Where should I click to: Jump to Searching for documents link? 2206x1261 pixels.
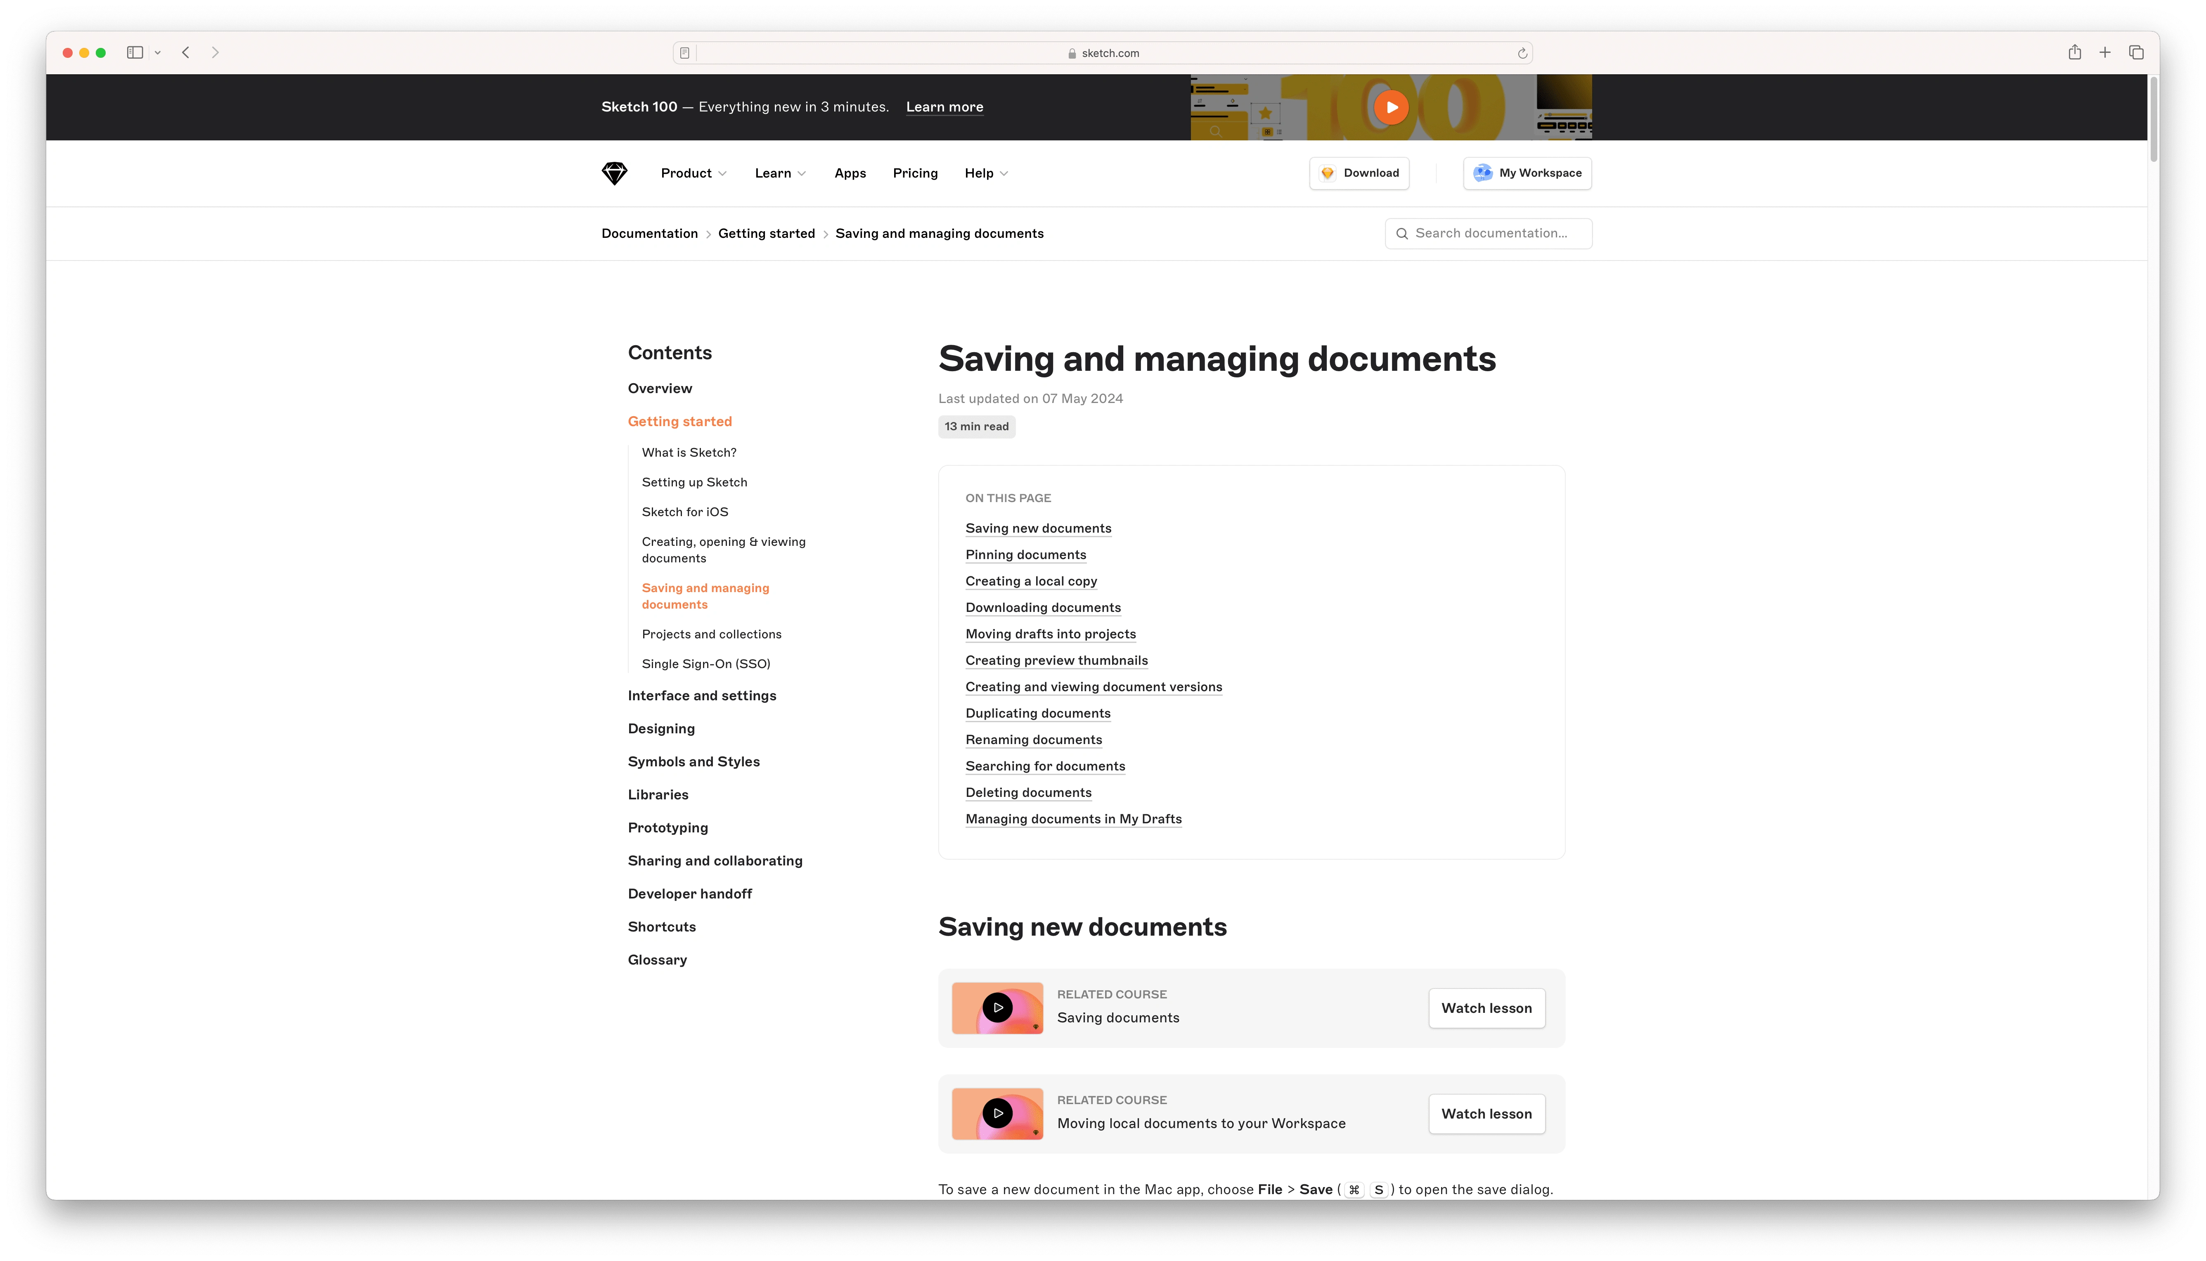[x=1045, y=766]
